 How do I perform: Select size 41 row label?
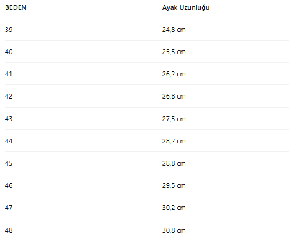coord(9,74)
